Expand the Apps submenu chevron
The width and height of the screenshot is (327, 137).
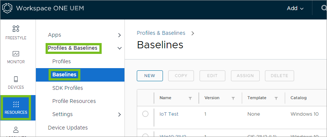click(x=120, y=35)
